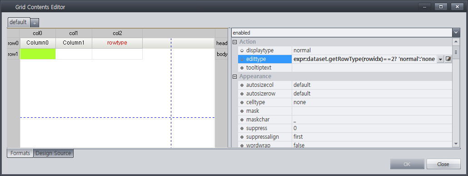Click the edittype expr value field
Viewport: 468px width, 176px height.
click(364, 59)
